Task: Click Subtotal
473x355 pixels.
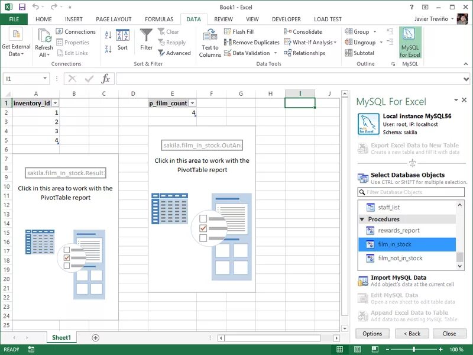Action: (x=359, y=53)
